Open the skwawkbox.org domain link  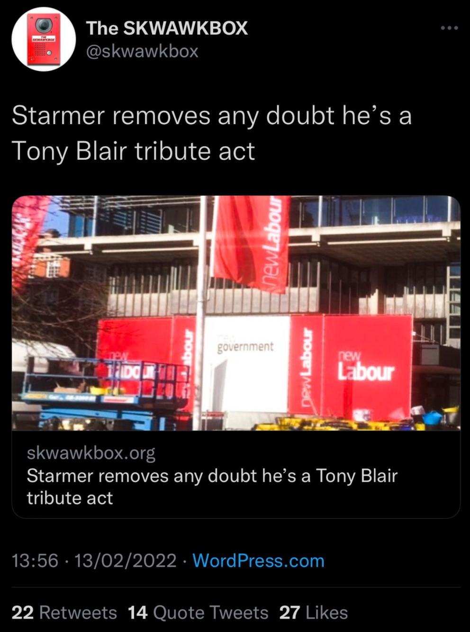click(x=91, y=453)
